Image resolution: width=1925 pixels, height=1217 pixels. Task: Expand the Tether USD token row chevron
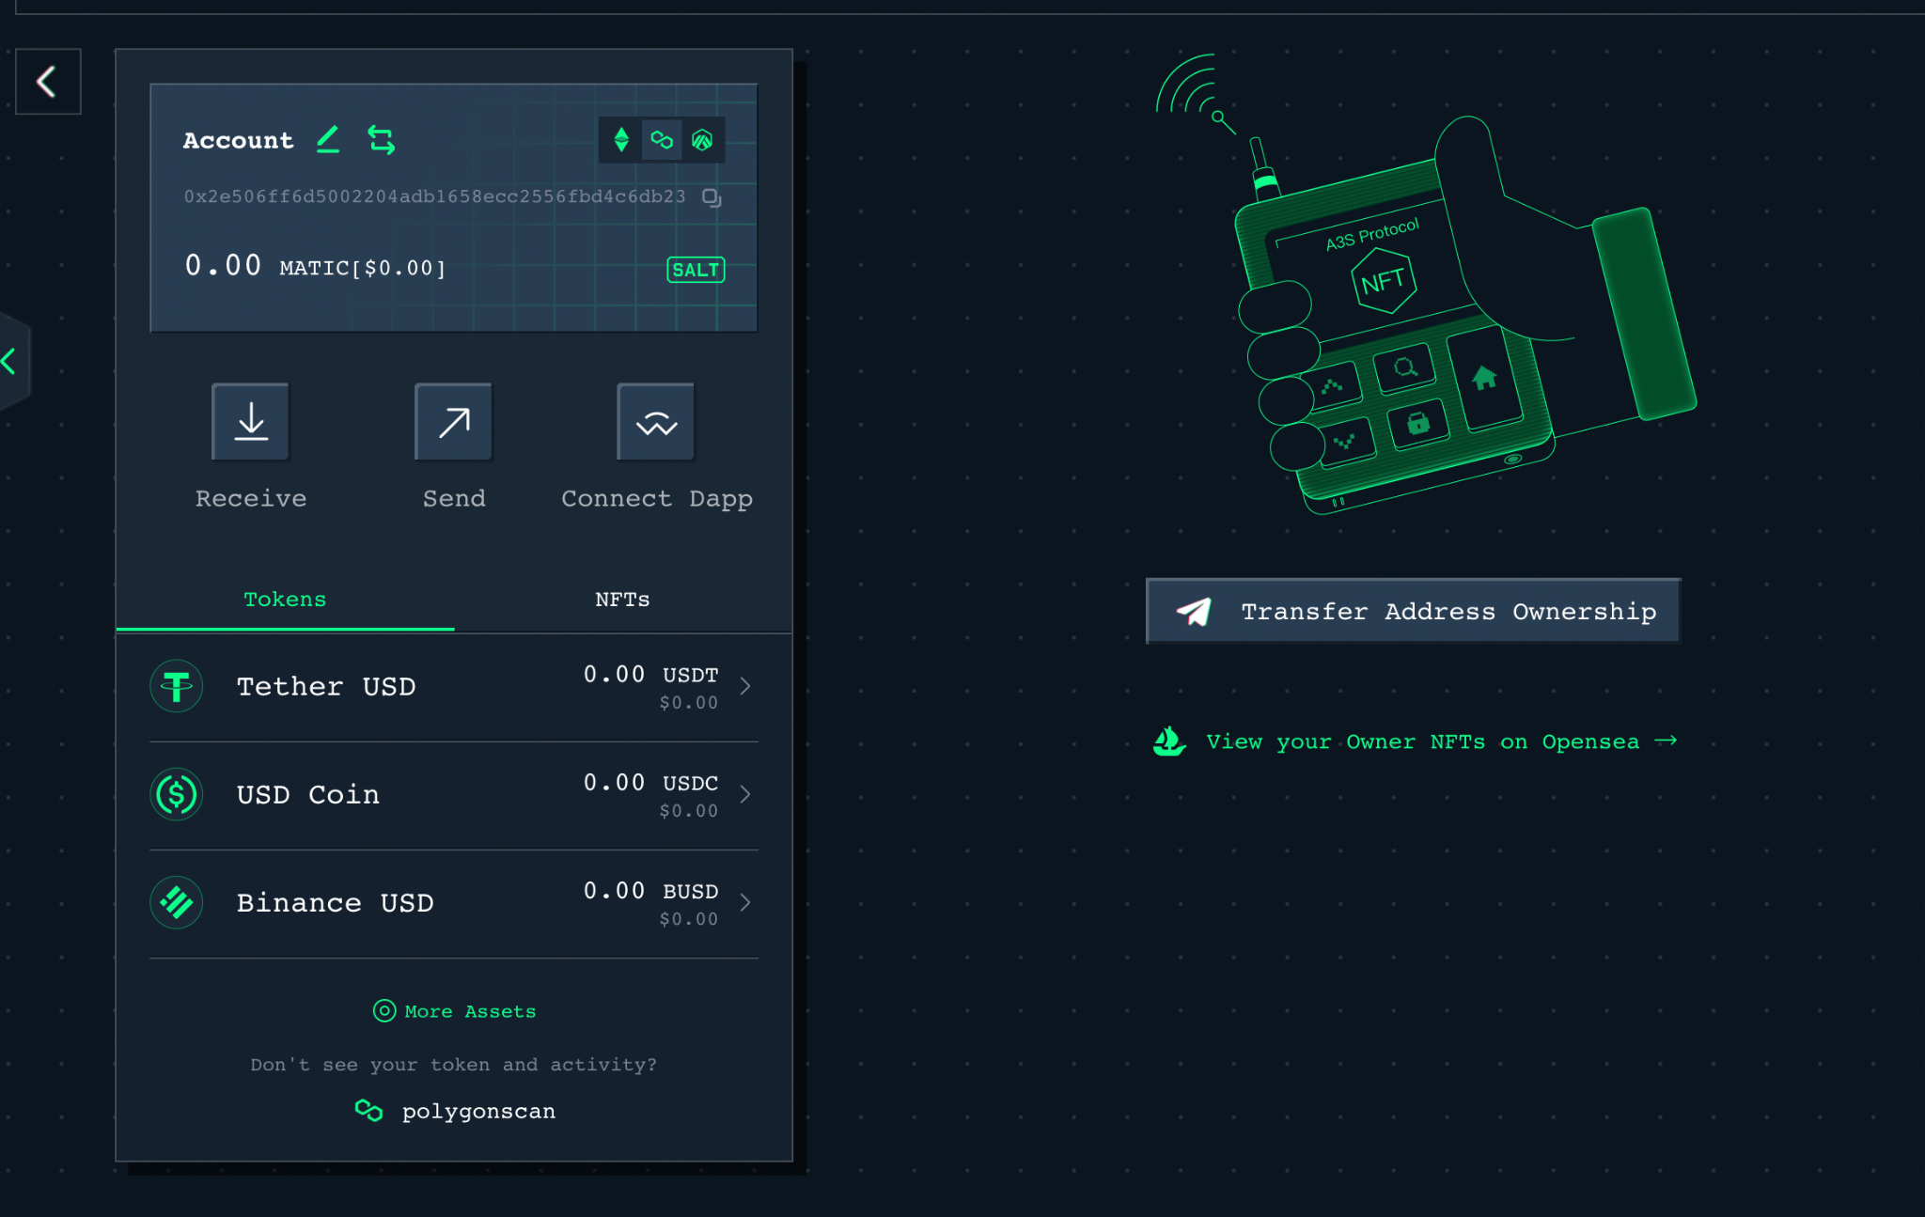tap(745, 686)
